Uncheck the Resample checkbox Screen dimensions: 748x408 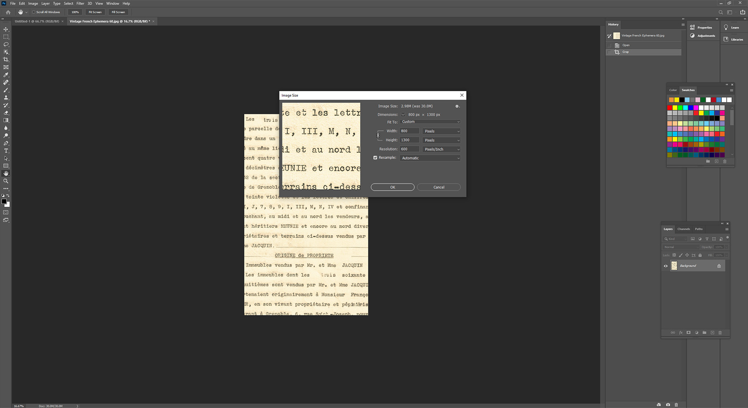pyautogui.click(x=375, y=158)
